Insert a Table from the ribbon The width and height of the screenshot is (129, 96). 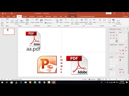point(7,22)
